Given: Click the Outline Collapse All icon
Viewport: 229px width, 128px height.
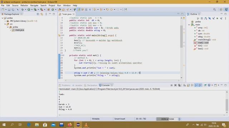Looking at the screenshot, I should [202, 18].
